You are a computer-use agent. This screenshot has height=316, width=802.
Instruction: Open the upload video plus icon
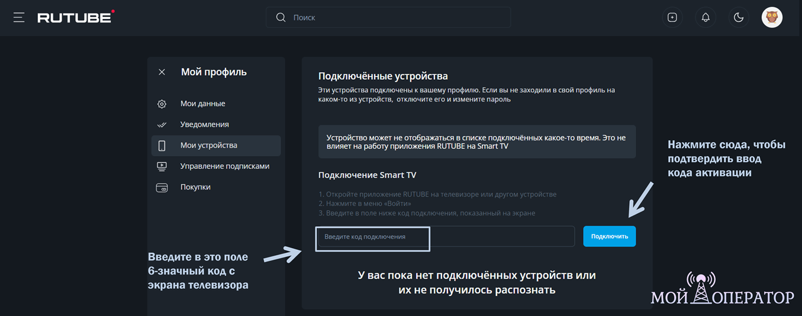pos(672,18)
